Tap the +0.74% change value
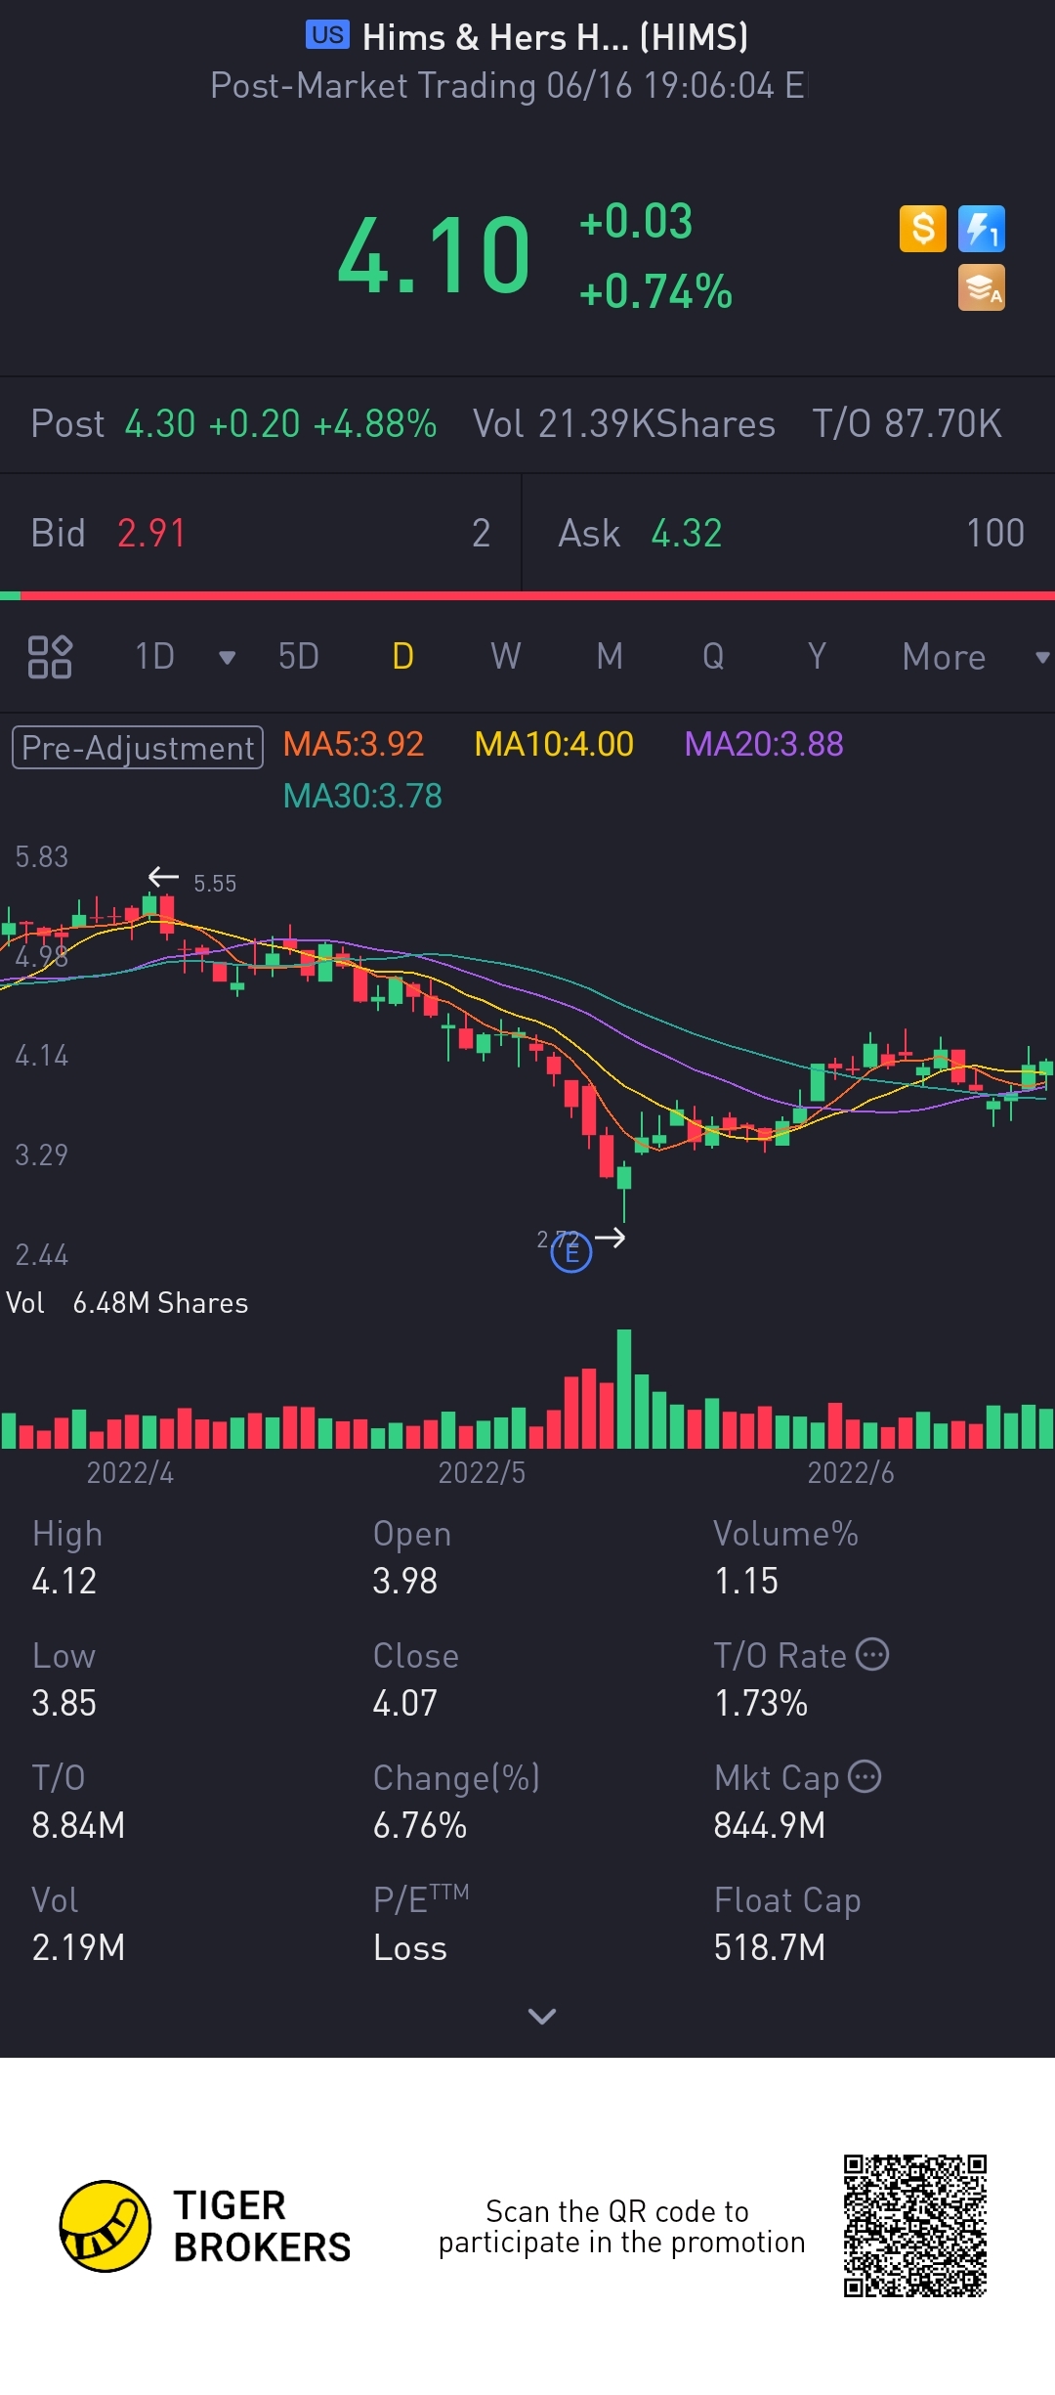Screen dimensions: 1055x2395 (655, 291)
